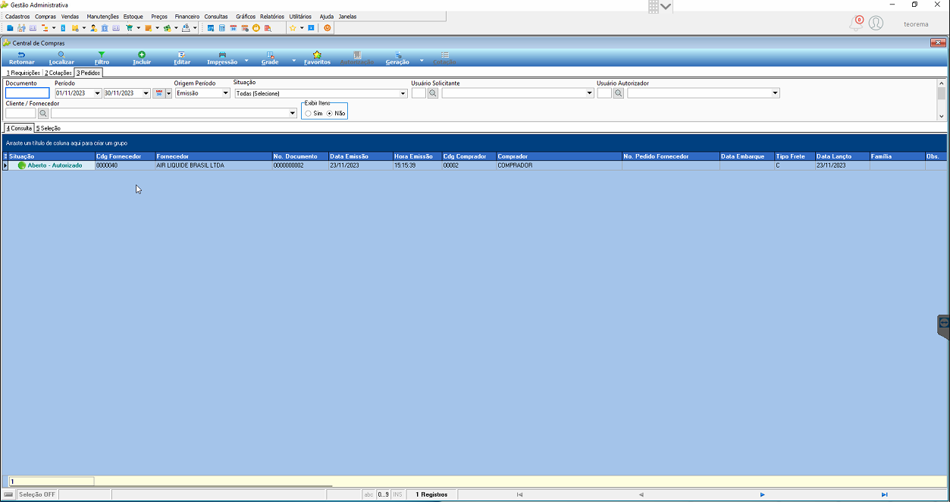Switch to the 5 Seleção tab
The height and width of the screenshot is (502, 950).
coord(49,128)
